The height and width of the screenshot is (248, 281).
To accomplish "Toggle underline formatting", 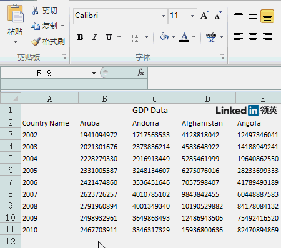I will coord(109,37).
